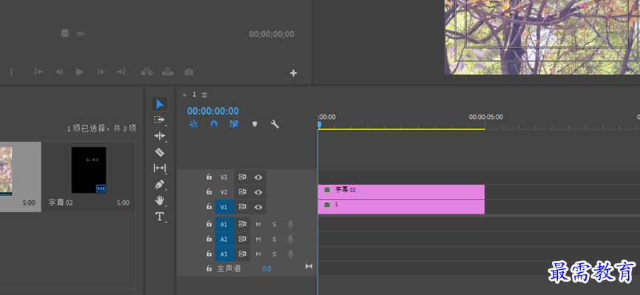This screenshot has height=295, width=640.
Task: Target the A2 audio track
Action: tap(223, 239)
